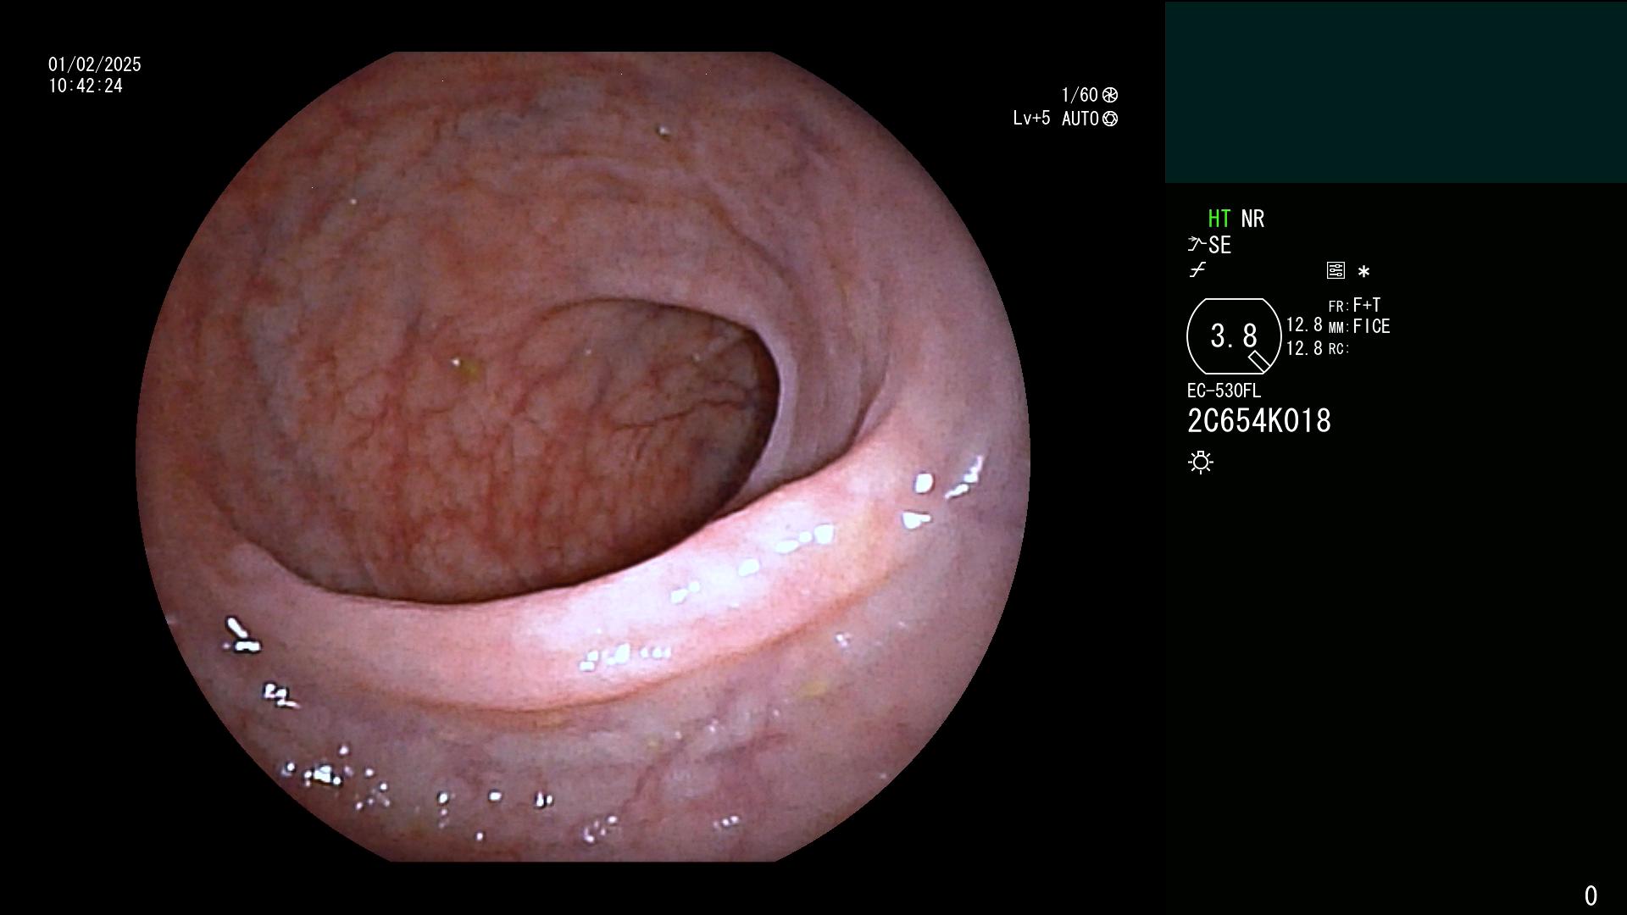The width and height of the screenshot is (1627, 915).
Task: Click the tone curve icon below SE
Action: (1197, 270)
